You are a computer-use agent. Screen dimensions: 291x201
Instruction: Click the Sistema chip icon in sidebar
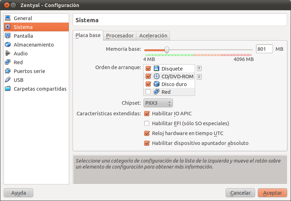(8, 27)
